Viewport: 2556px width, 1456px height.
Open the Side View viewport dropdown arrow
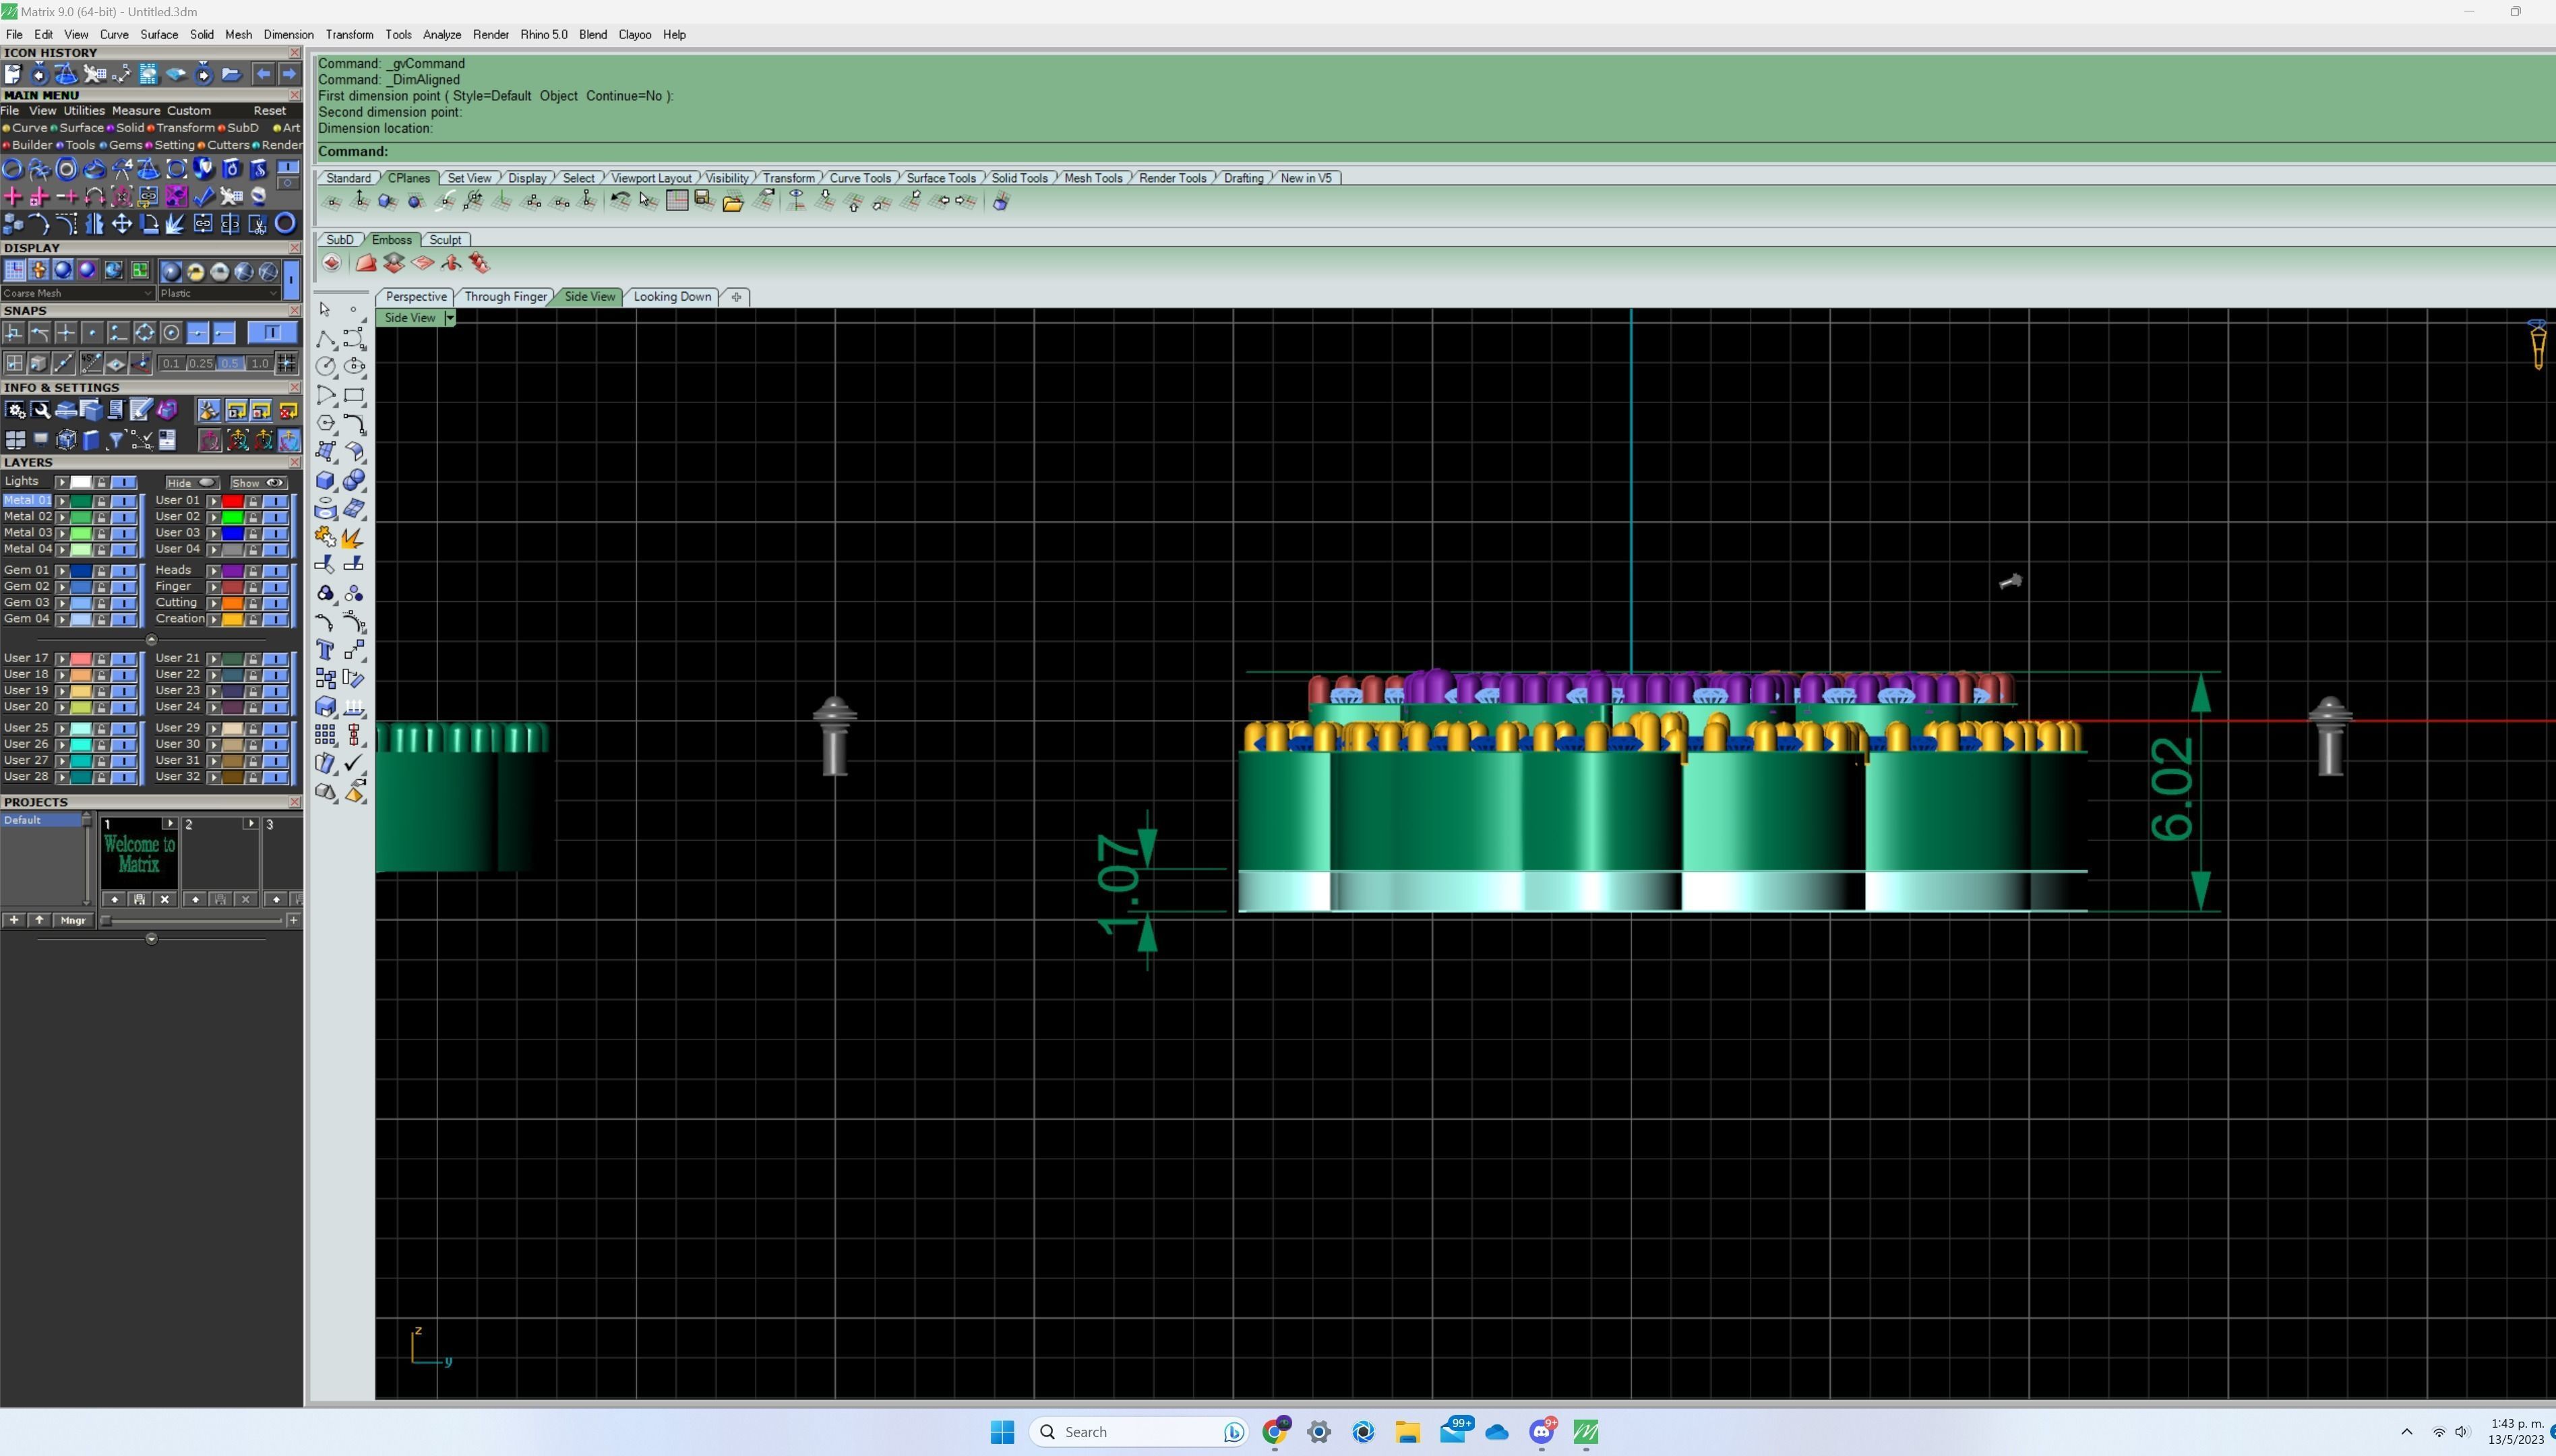point(450,318)
